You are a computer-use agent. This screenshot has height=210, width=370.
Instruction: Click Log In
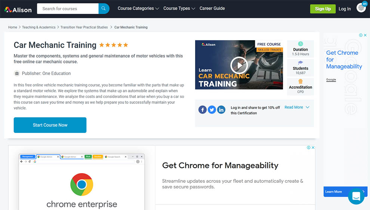[x=345, y=9]
